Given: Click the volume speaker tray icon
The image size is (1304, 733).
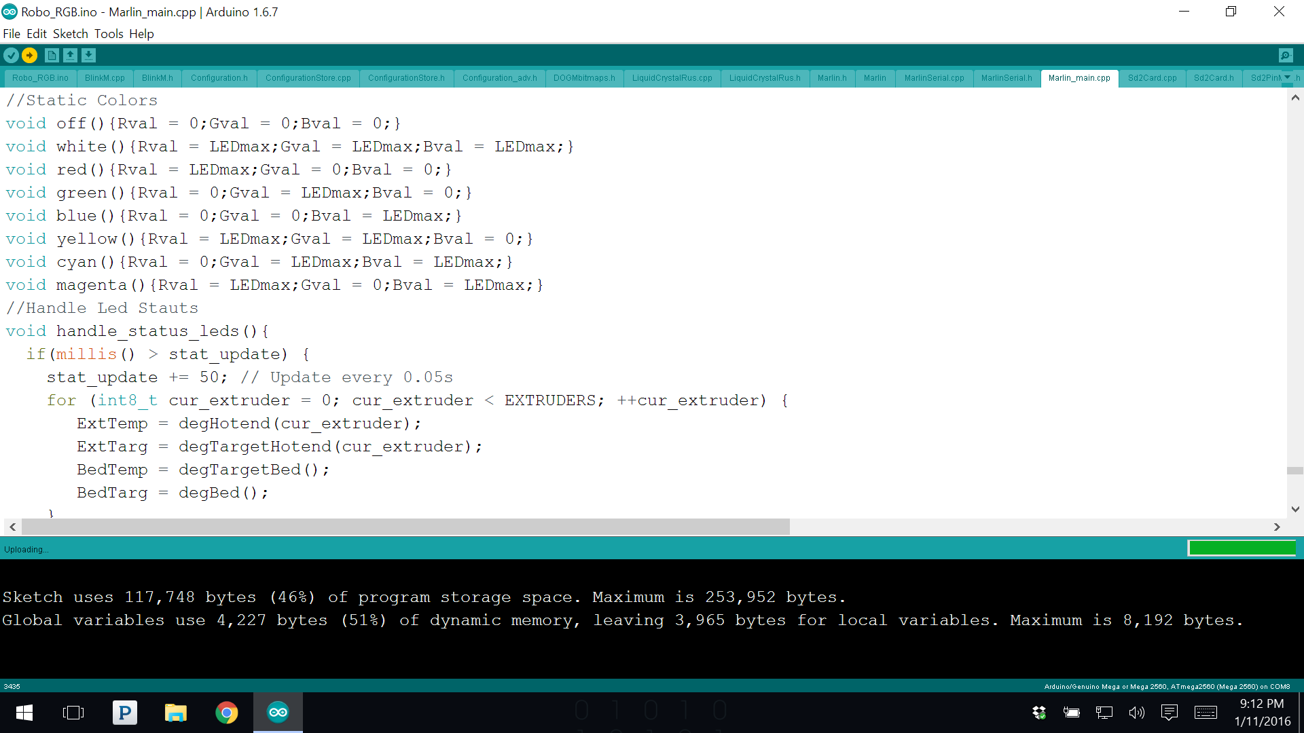Looking at the screenshot, I should coord(1136,713).
